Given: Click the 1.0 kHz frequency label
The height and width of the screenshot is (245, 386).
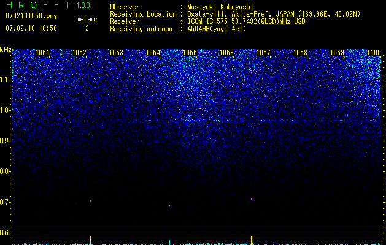Looking at the screenshot, I should 5,110.
